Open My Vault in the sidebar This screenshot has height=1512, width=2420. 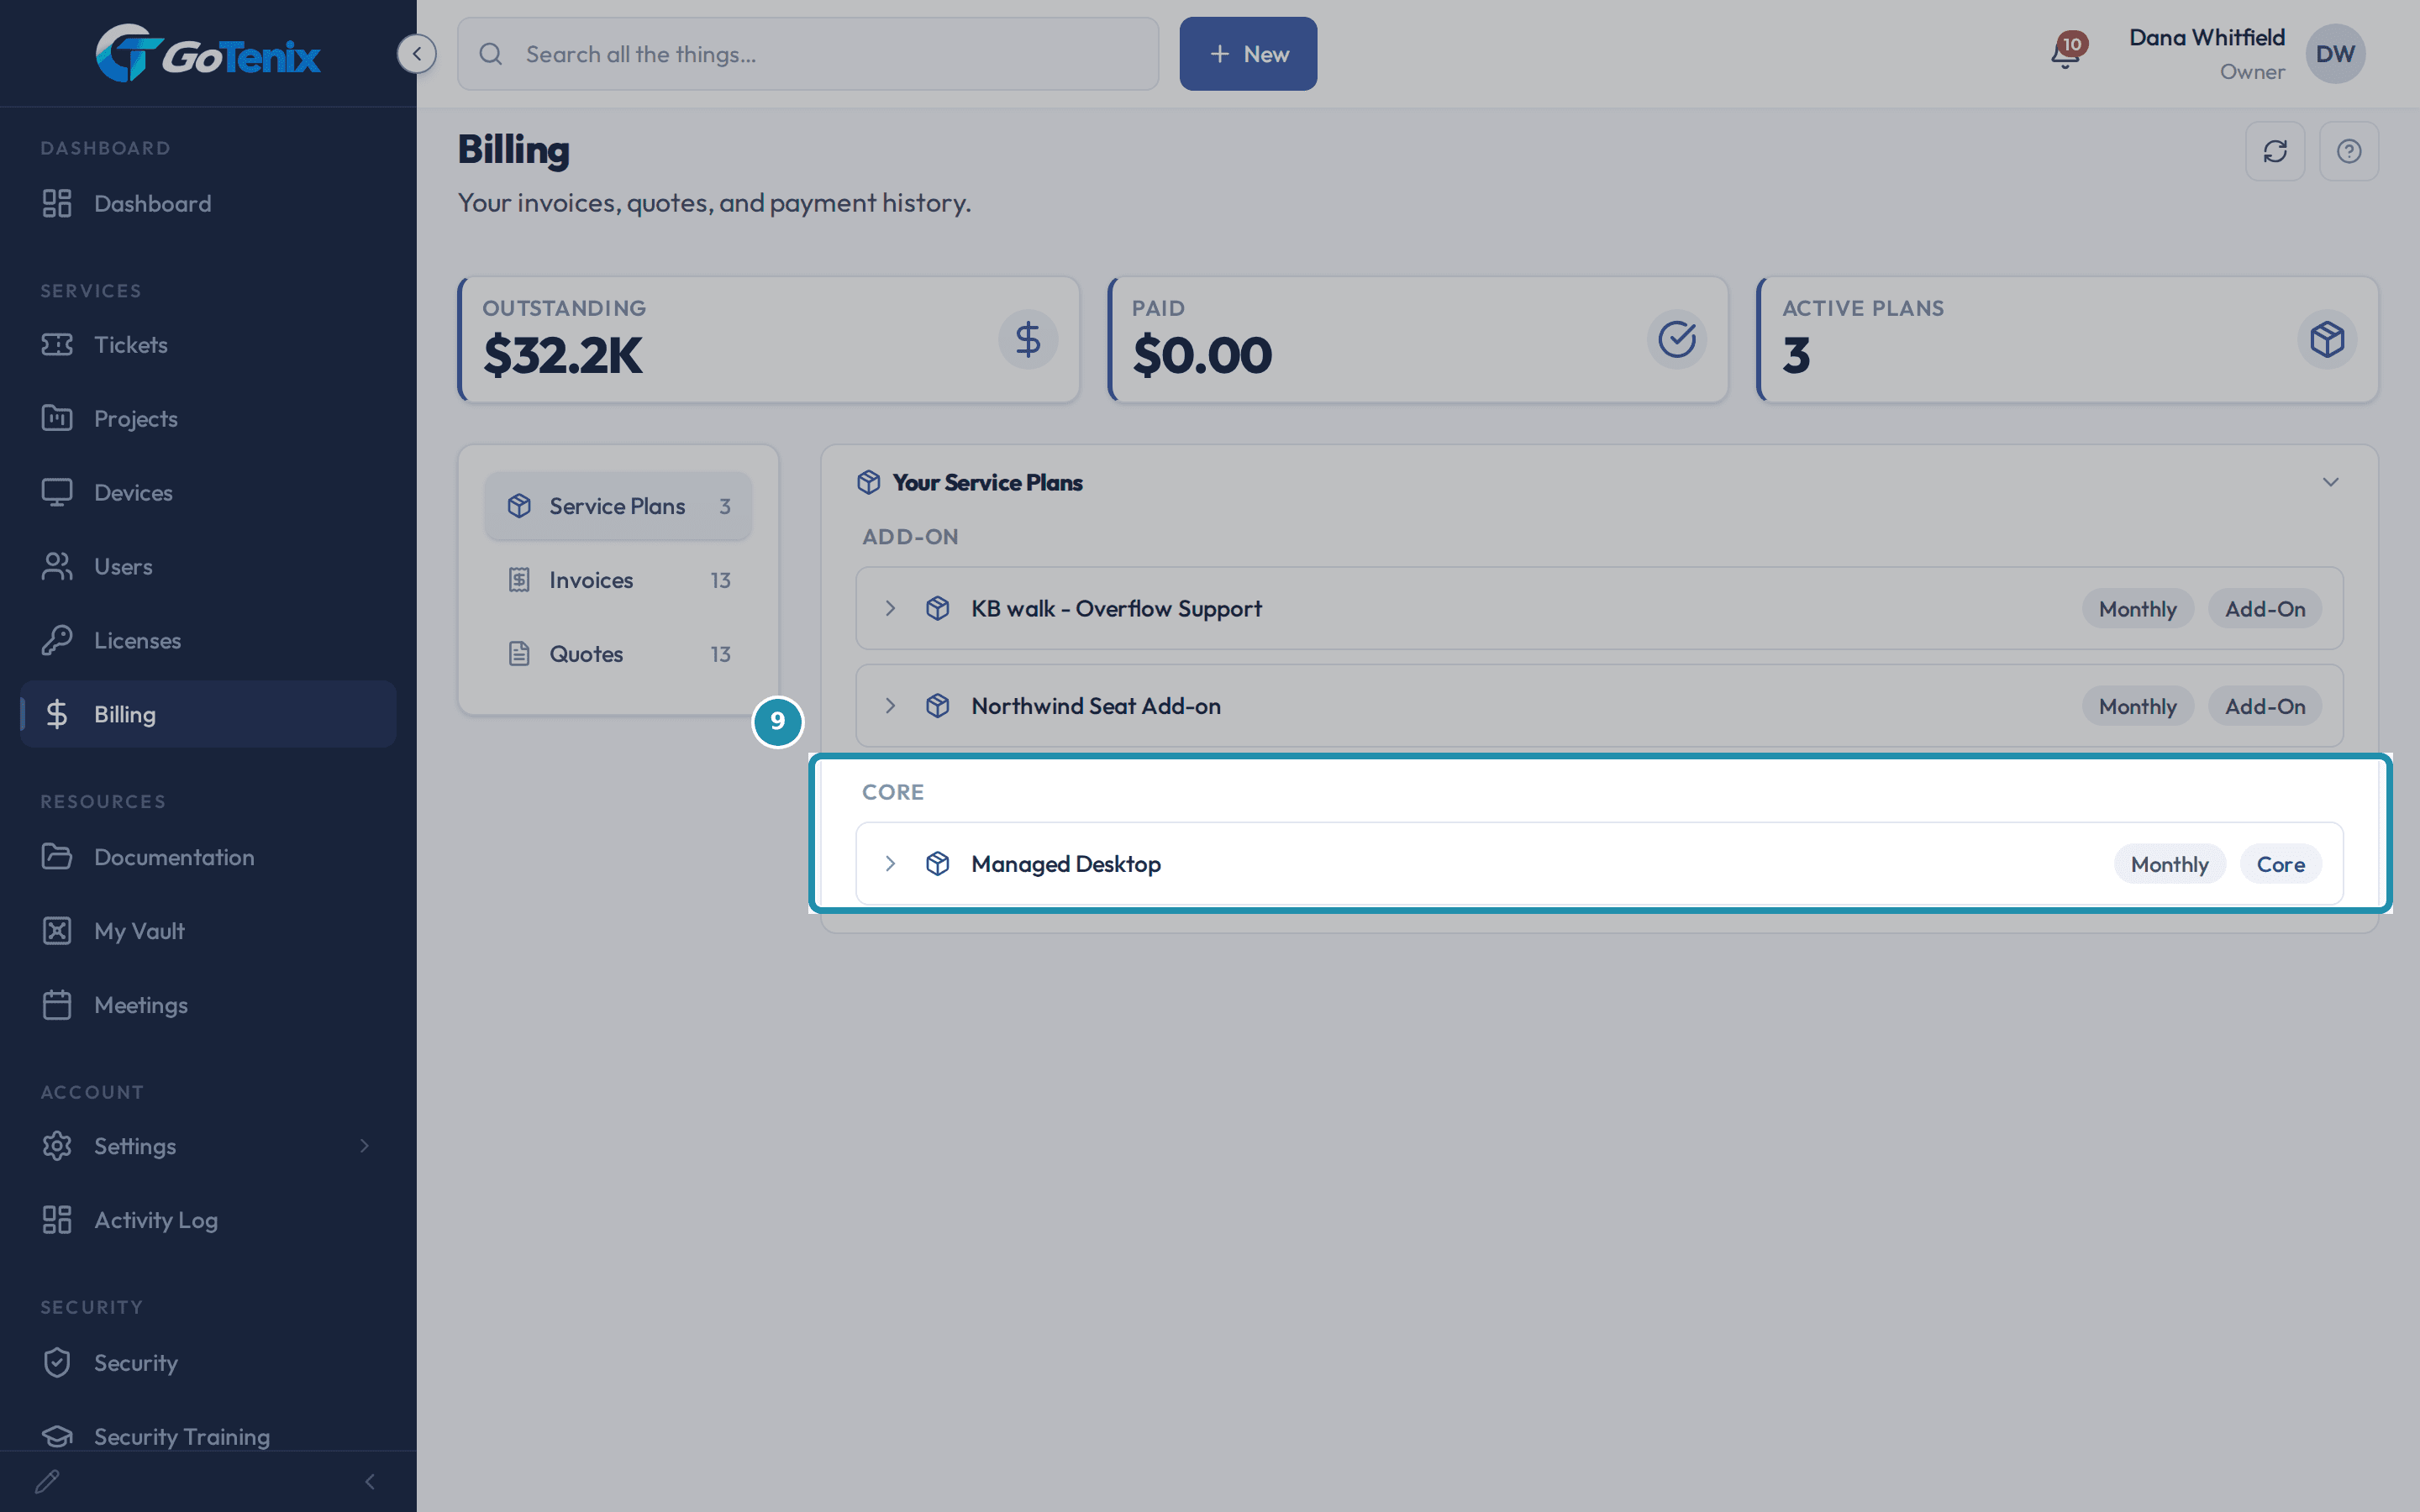pos(208,932)
